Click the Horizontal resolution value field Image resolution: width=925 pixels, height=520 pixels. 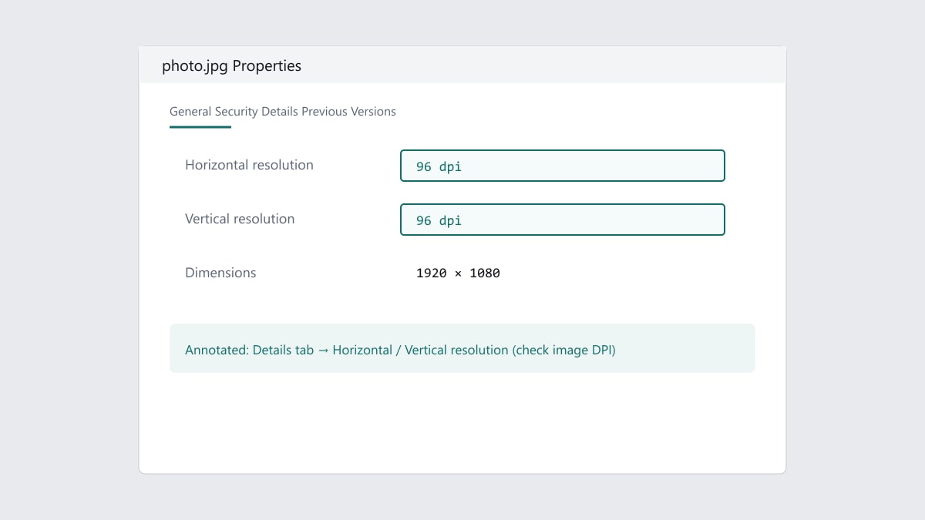point(563,166)
